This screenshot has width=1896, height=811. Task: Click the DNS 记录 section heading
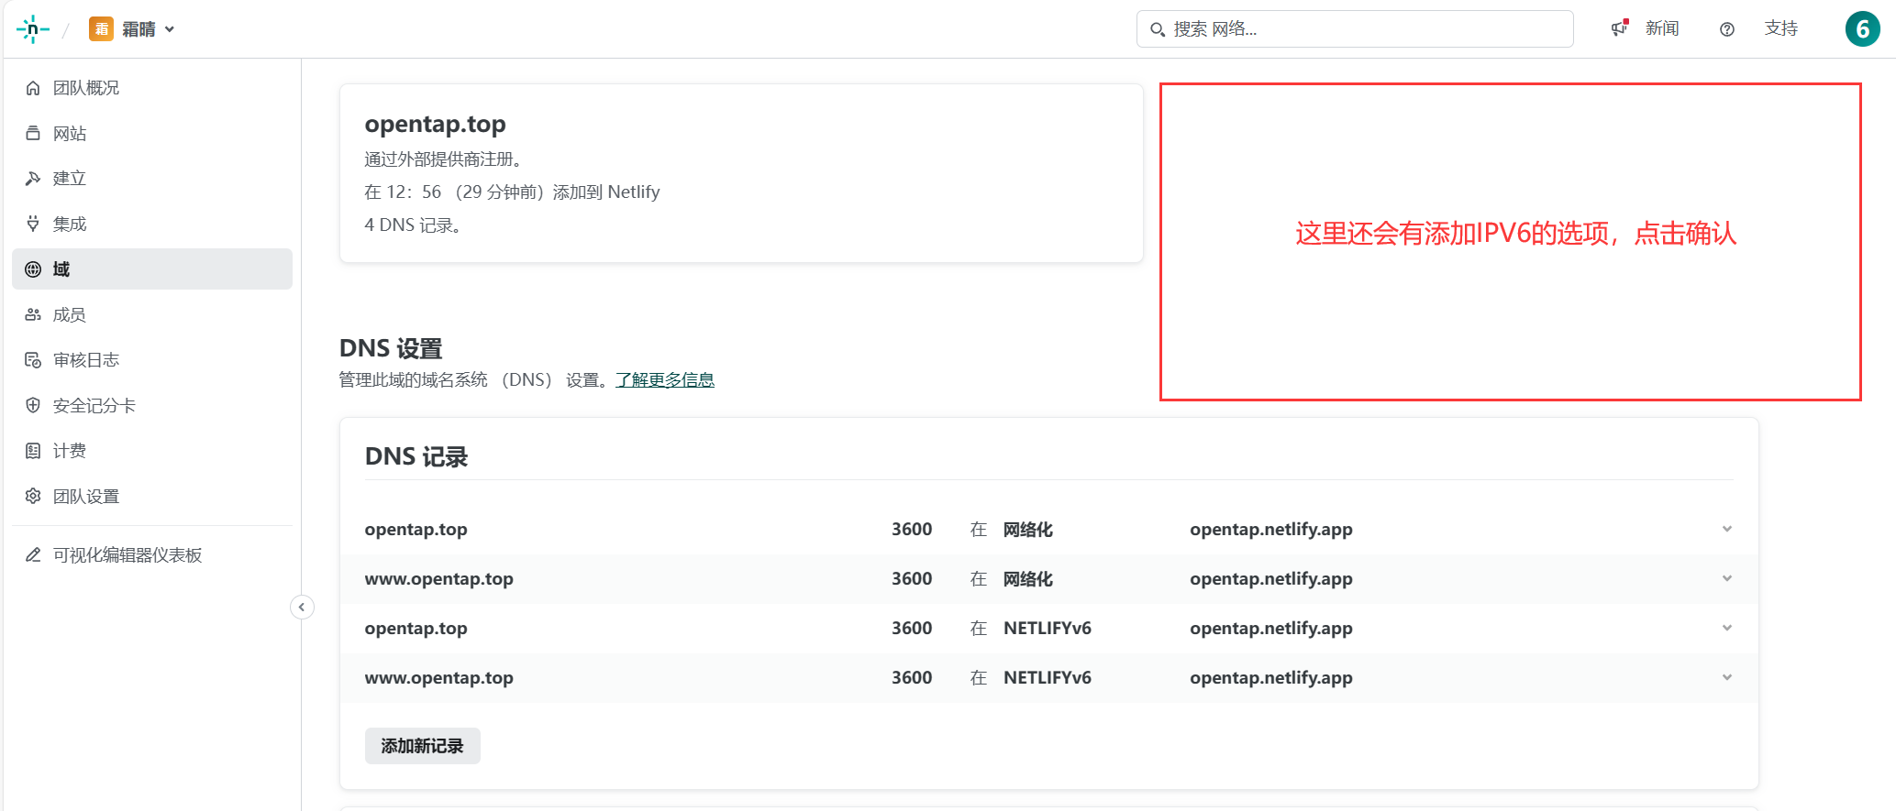pyautogui.click(x=416, y=456)
